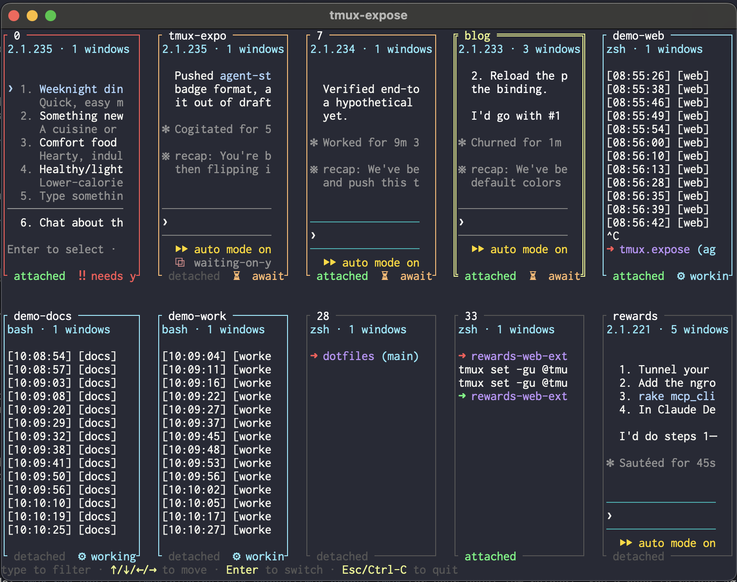Click the green zoom window button
Screen dimensions: 737x582
pos(51,16)
